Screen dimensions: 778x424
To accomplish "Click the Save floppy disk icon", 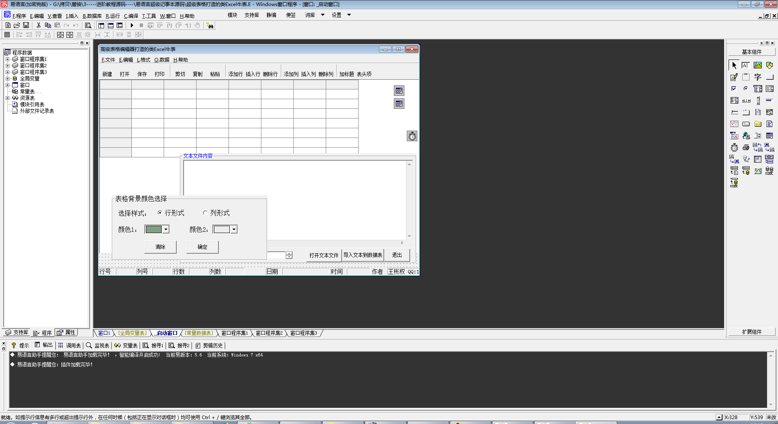I will pos(26,25).
